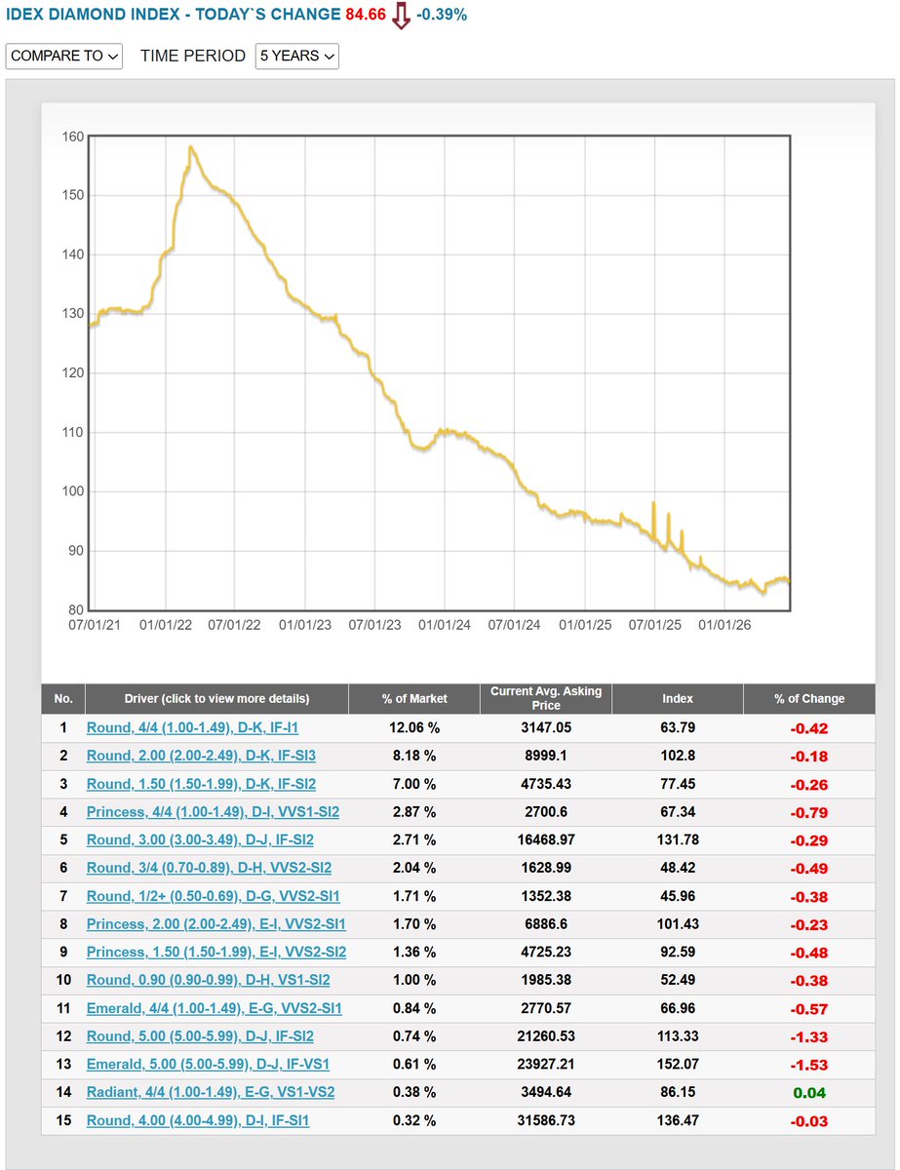Click the index value 102.8
This screenshot has width=900, height=1170.
click(x=678, y=756)
